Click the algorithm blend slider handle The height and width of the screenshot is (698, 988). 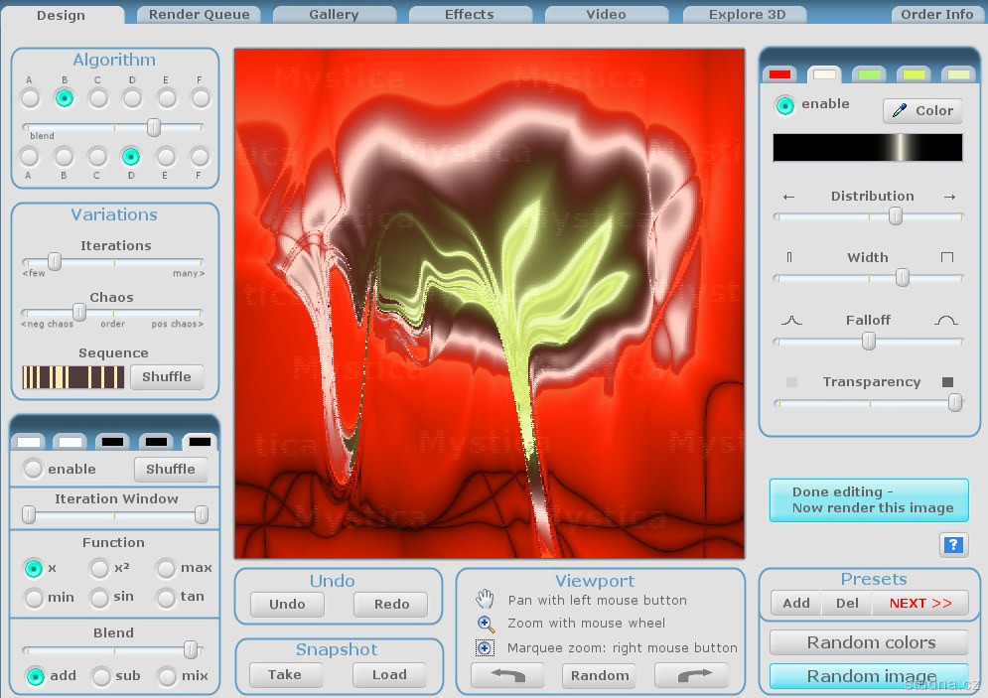coord(154,127)
